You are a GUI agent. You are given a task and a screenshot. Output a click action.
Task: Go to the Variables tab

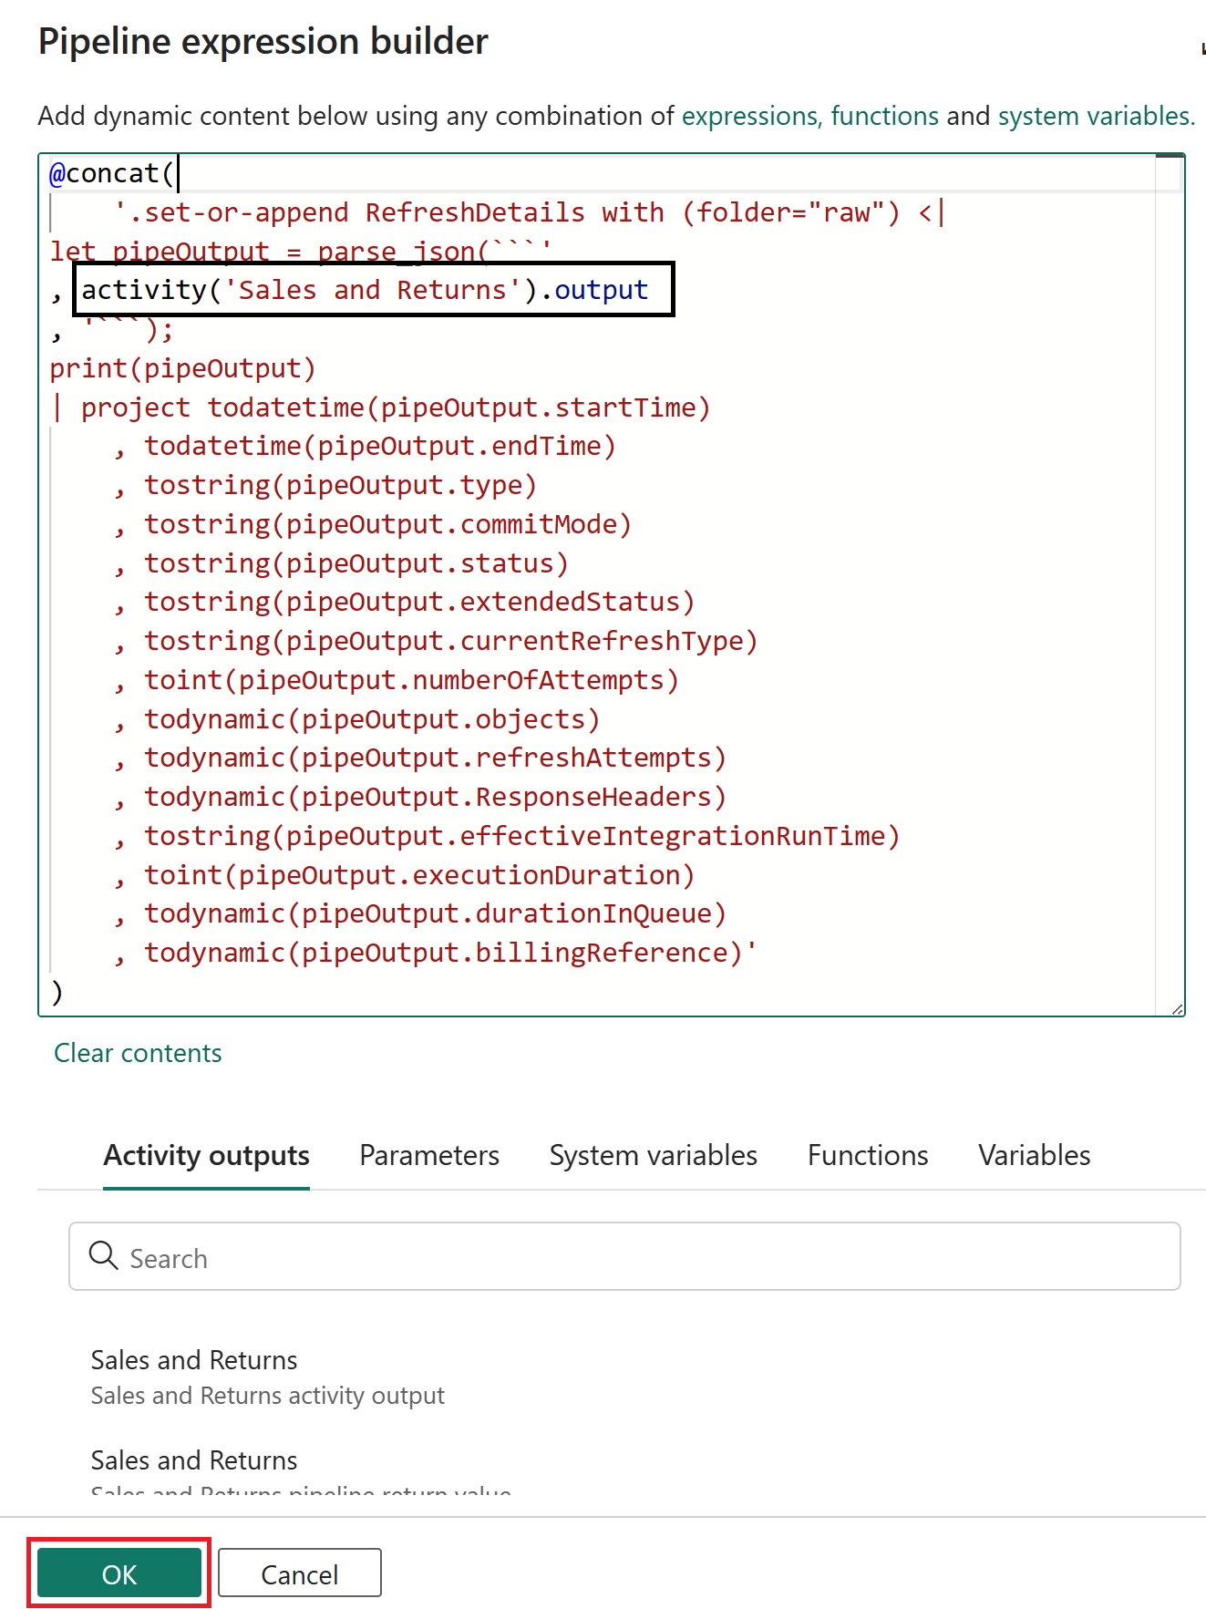1034,1155
